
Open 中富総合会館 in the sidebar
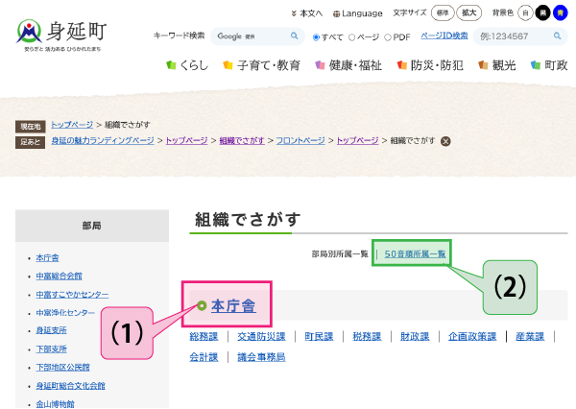coord(59,276)
